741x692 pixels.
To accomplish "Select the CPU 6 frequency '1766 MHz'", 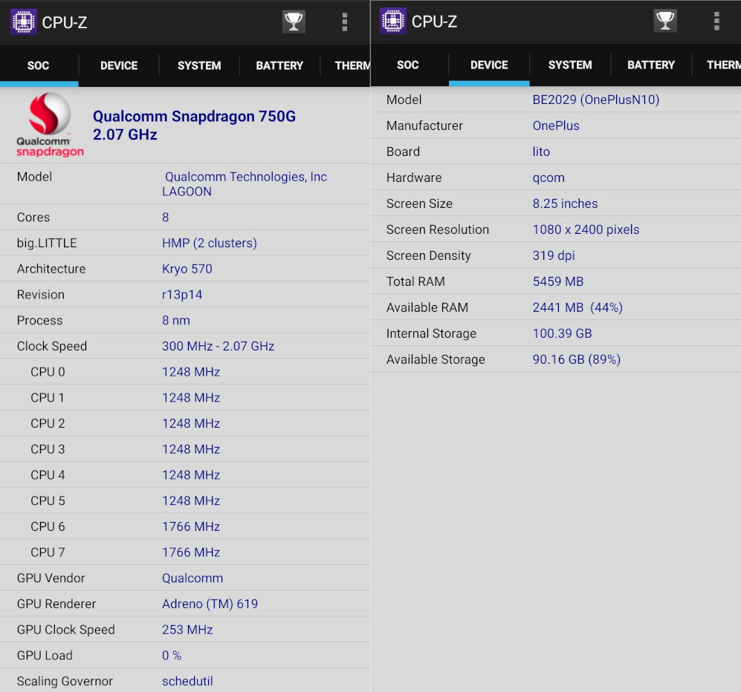I will pyautogui.click(x=191, y=526).
